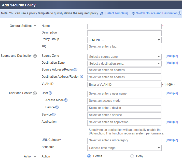Viewport: 182px width, 160px height.
Task: Open help icon next to Access Mode
Action: point(66,100)
